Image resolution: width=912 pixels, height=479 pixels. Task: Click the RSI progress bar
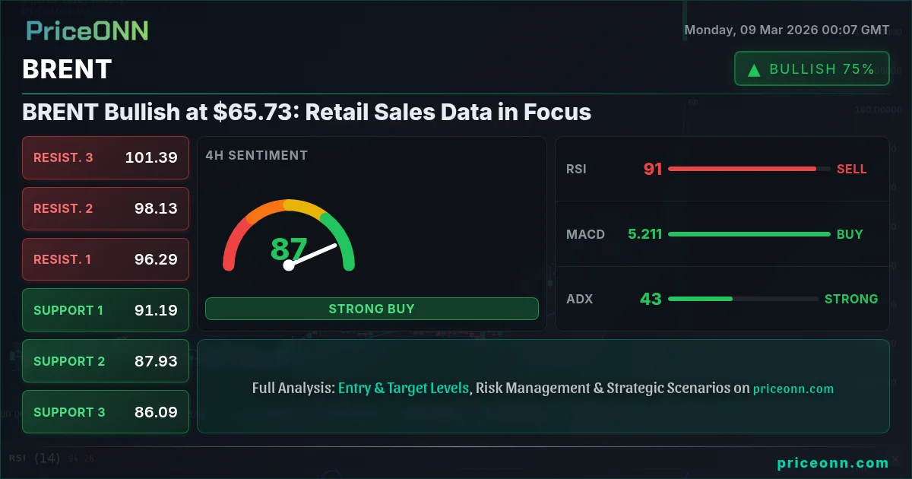[749, 169]
